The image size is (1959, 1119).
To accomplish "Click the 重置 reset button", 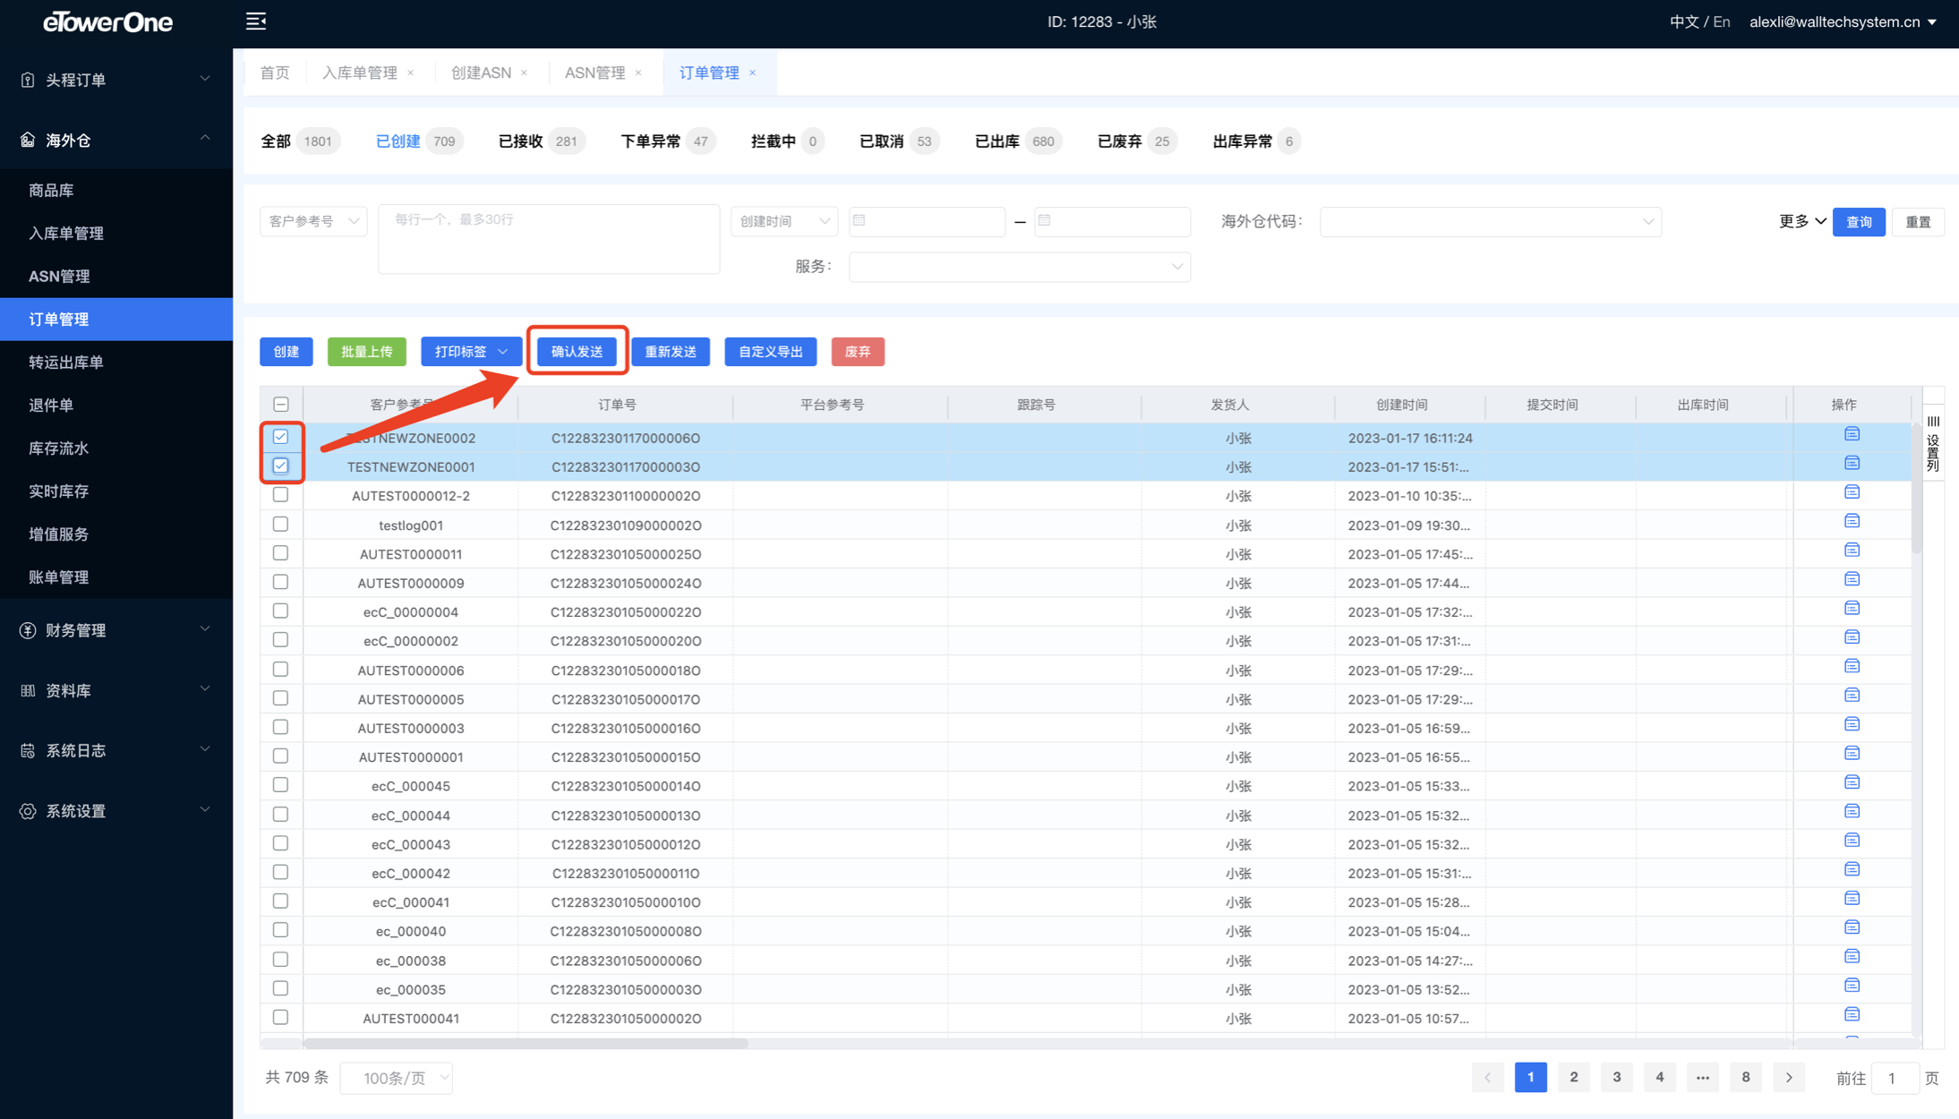I will (1918, 222).
